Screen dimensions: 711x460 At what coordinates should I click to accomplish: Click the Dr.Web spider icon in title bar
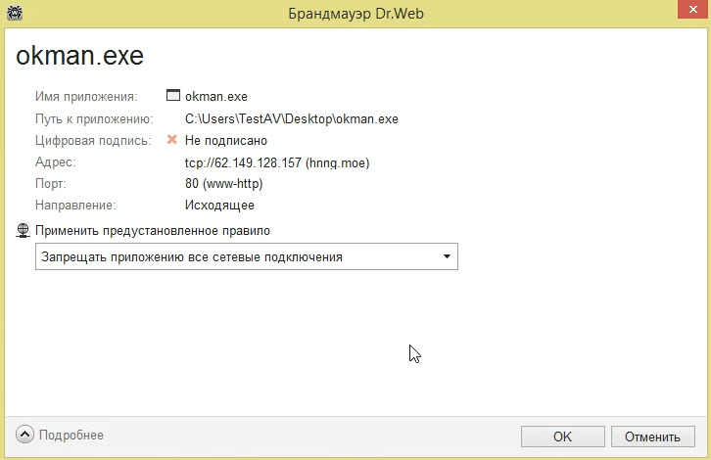(14, 14)
